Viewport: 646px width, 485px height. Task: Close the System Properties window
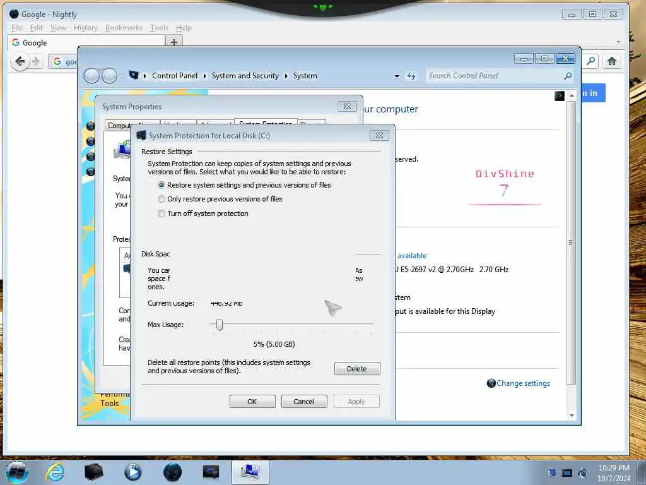tap(347, 106)
